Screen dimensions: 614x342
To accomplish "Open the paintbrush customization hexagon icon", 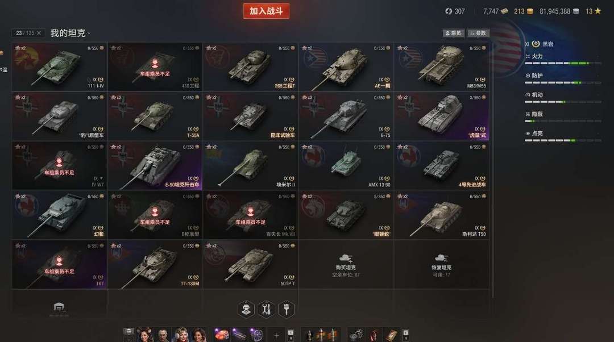I will point(286,309).
